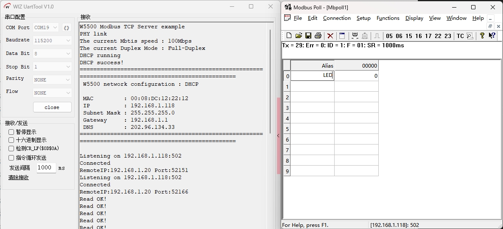Image resolution: width=503 pixels, height=229 pixels.
Task: Click the red X delete icon
Action: click(330, 36)
